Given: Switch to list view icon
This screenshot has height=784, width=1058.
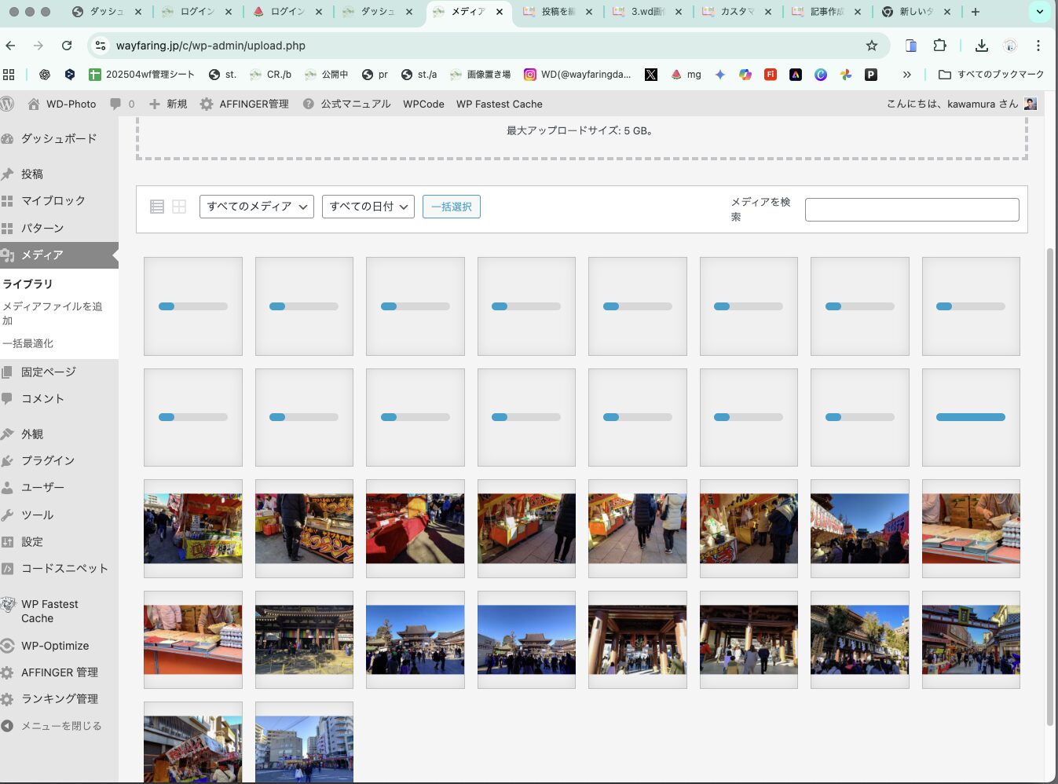Looking at the screenshot, I should pyautogui.click(x=157, y=207).
